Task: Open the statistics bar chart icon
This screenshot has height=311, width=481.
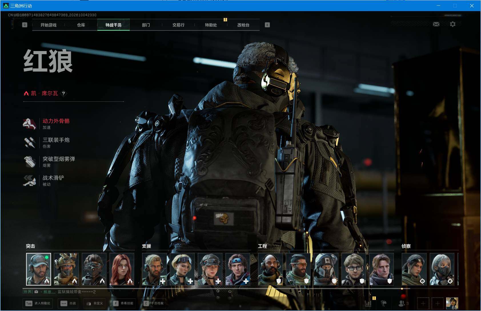Action: click(x=368, y=303)
